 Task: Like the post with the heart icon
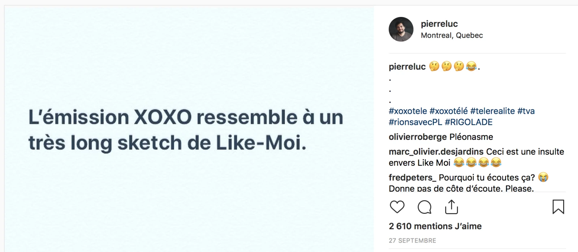(397, 207)
